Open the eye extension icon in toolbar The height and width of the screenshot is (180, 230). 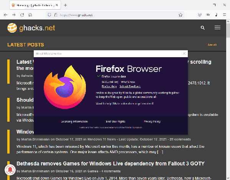[208, 15]
